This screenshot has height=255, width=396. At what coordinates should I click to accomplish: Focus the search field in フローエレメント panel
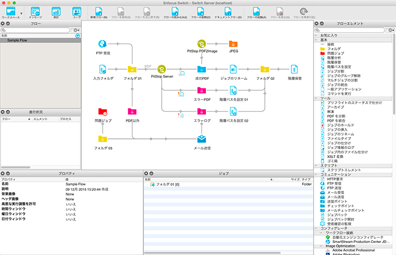350,30
